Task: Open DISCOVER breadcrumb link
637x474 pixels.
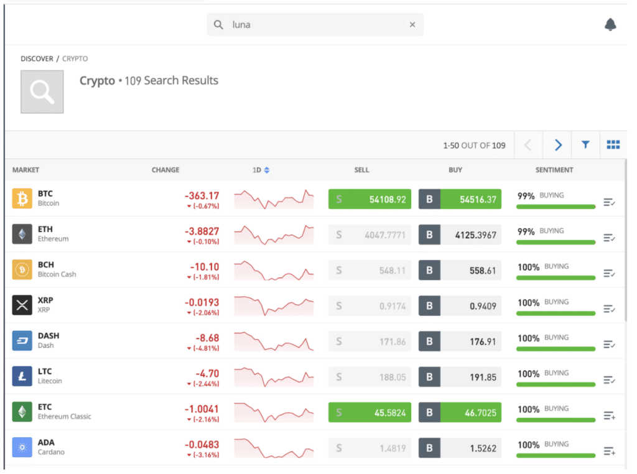Action: pos(37,58)
